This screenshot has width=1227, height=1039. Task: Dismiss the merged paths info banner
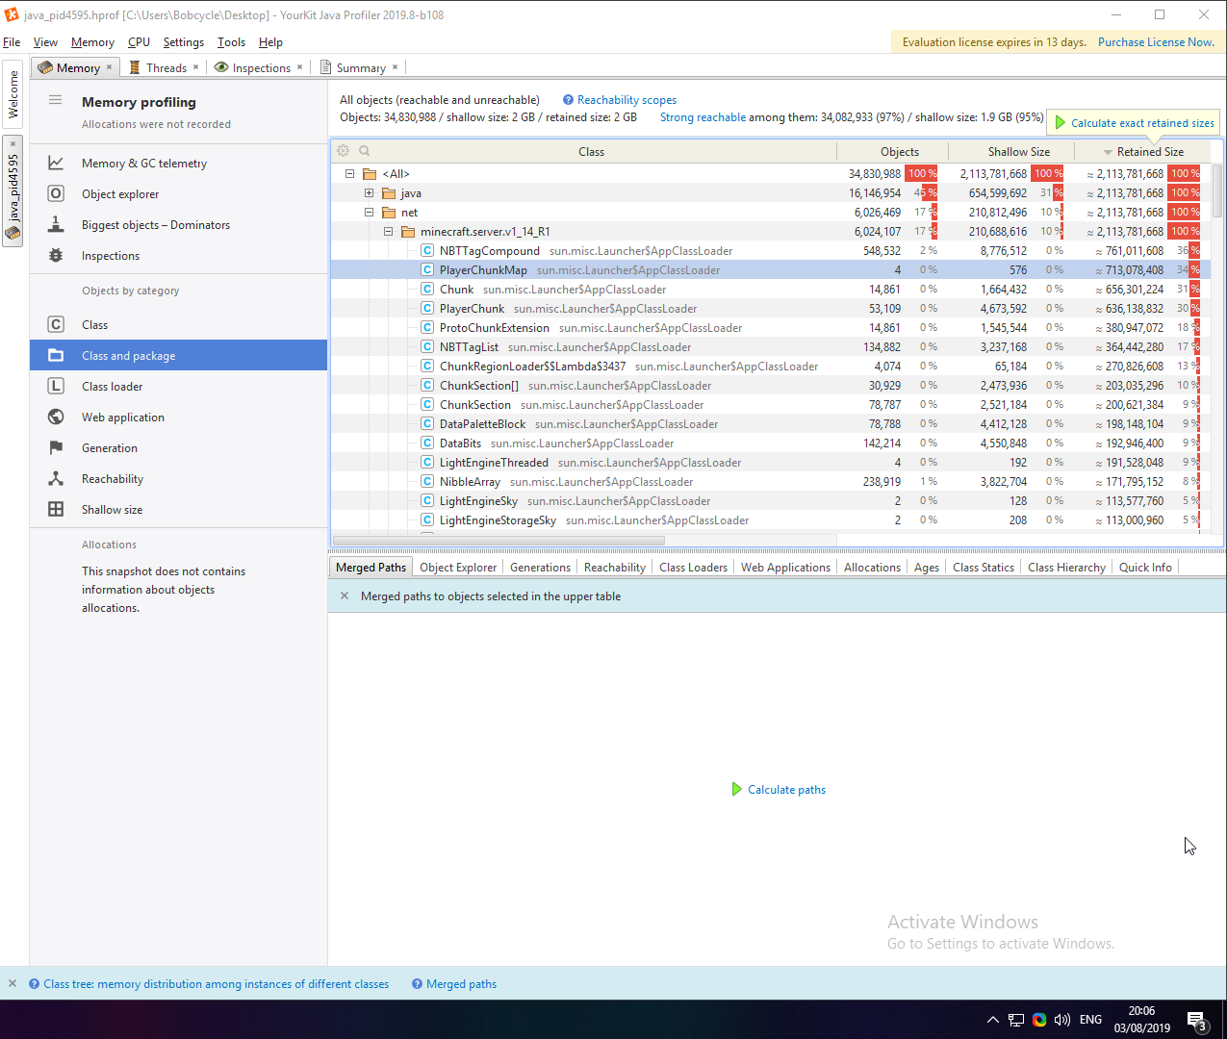(345, 596)
